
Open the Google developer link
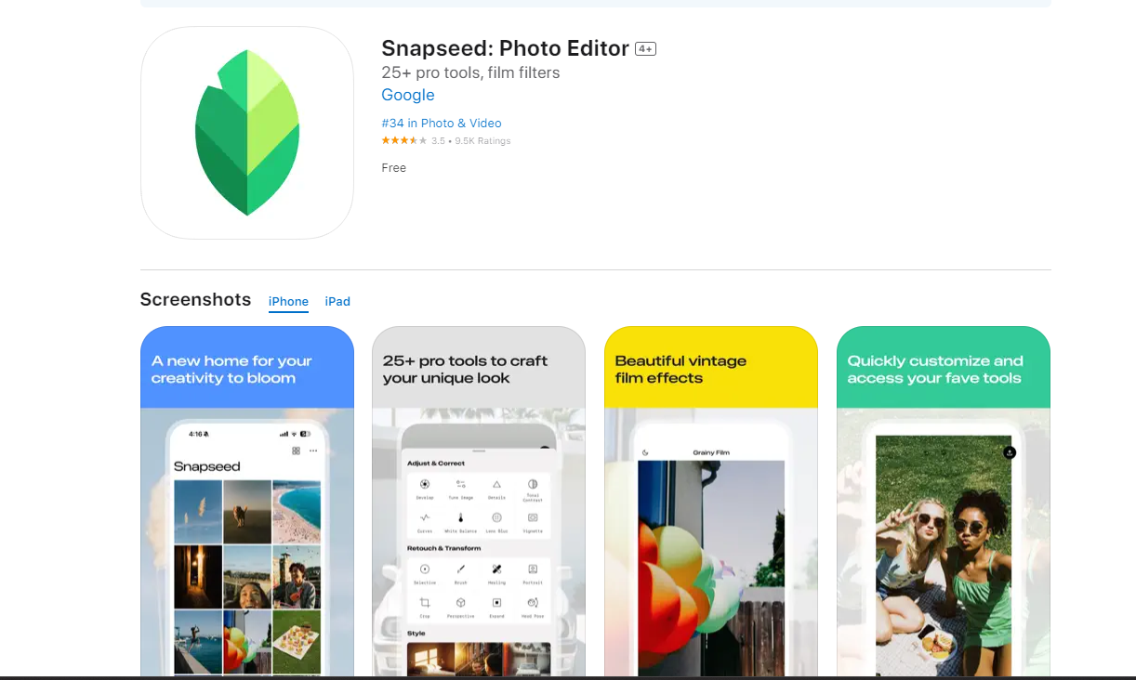click(x=408, y=95)
